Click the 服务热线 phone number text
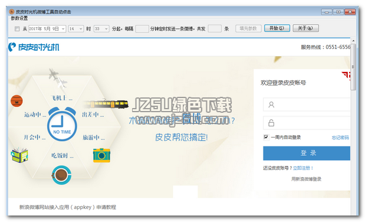This screenshot has height=222, width=365. point(325,47)
